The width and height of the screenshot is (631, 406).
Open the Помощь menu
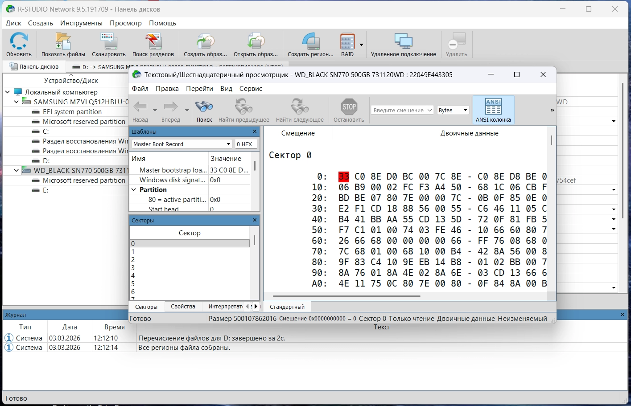tap(162, 23)
